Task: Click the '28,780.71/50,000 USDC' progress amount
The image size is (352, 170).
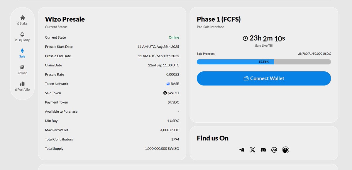Action: (x=314, y=54)
